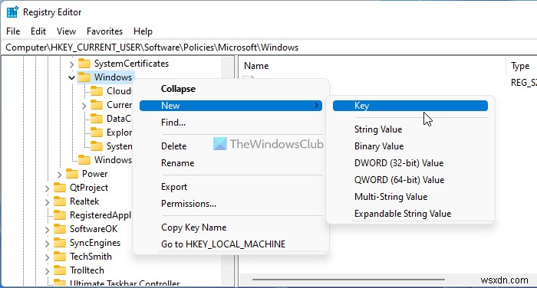Expand the SoftwareOK key
The height and width of the screenshot is (288, 537).
click(x=47, y=230)
